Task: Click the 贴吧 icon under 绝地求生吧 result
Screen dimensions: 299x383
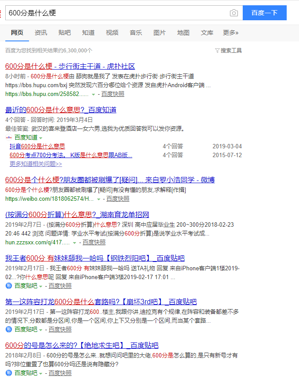Action: pyautogui.click(x=9, y=373)
